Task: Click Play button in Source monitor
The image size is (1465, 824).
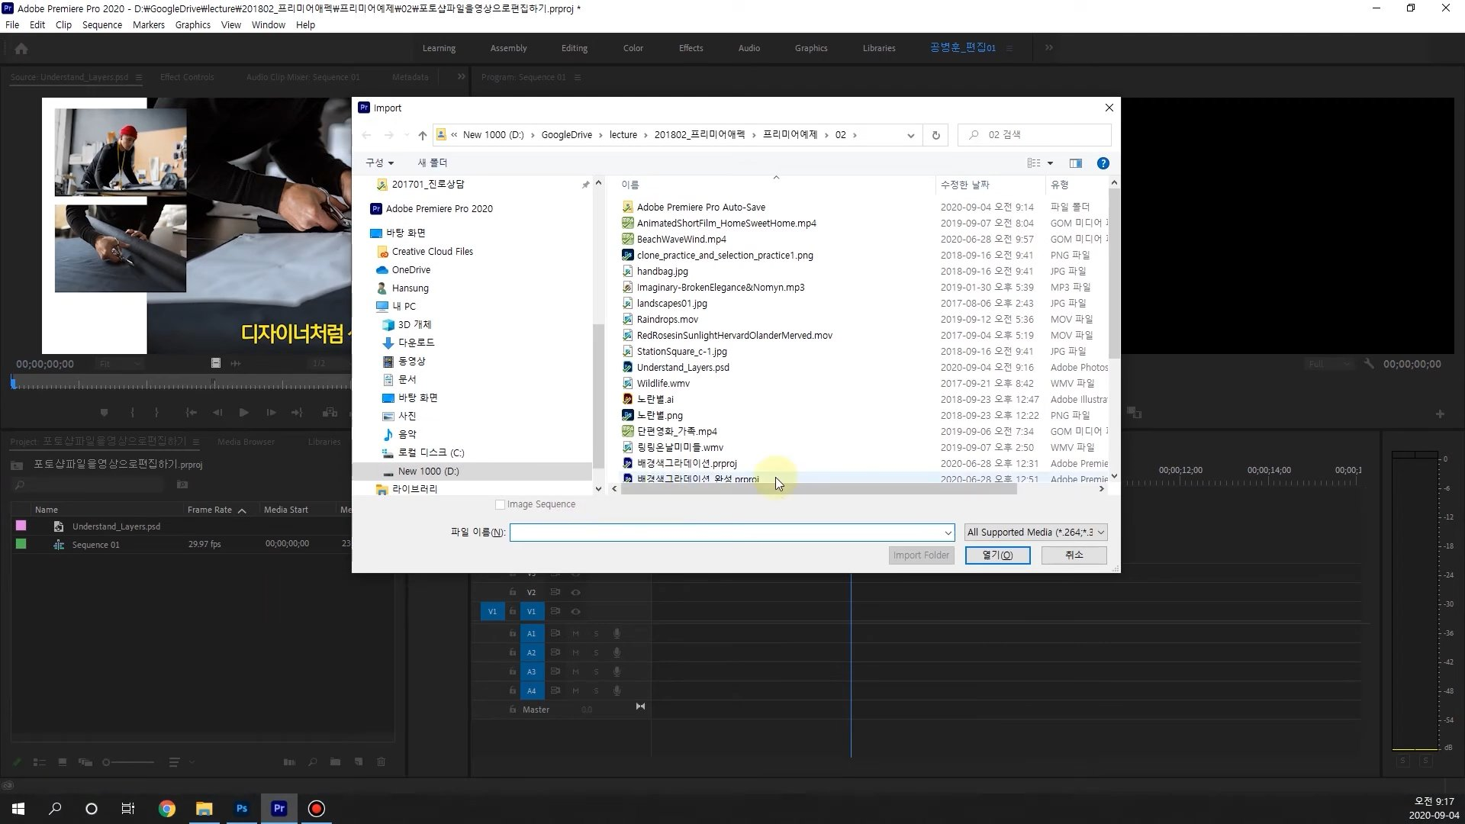Action: tap(244, 413)
